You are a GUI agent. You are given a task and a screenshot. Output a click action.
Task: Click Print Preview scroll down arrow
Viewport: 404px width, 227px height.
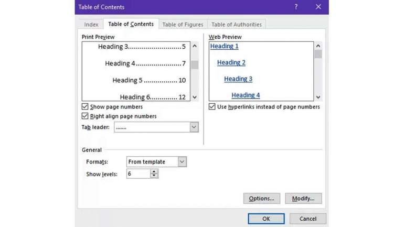195,97
